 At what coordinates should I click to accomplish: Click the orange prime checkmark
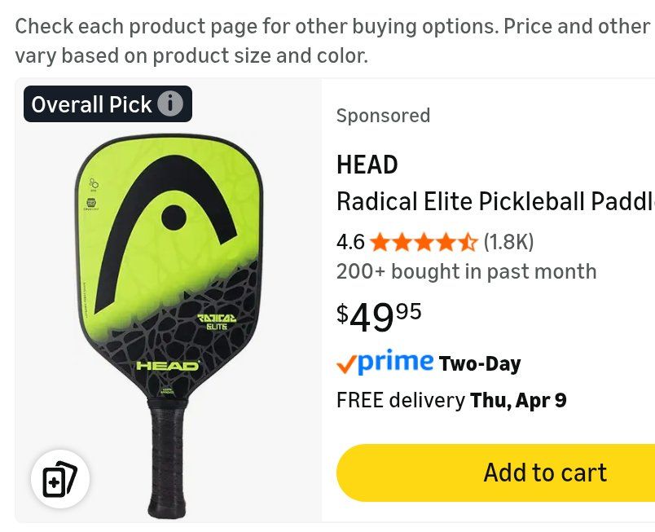pyautogui.click(x=346, y=364)
